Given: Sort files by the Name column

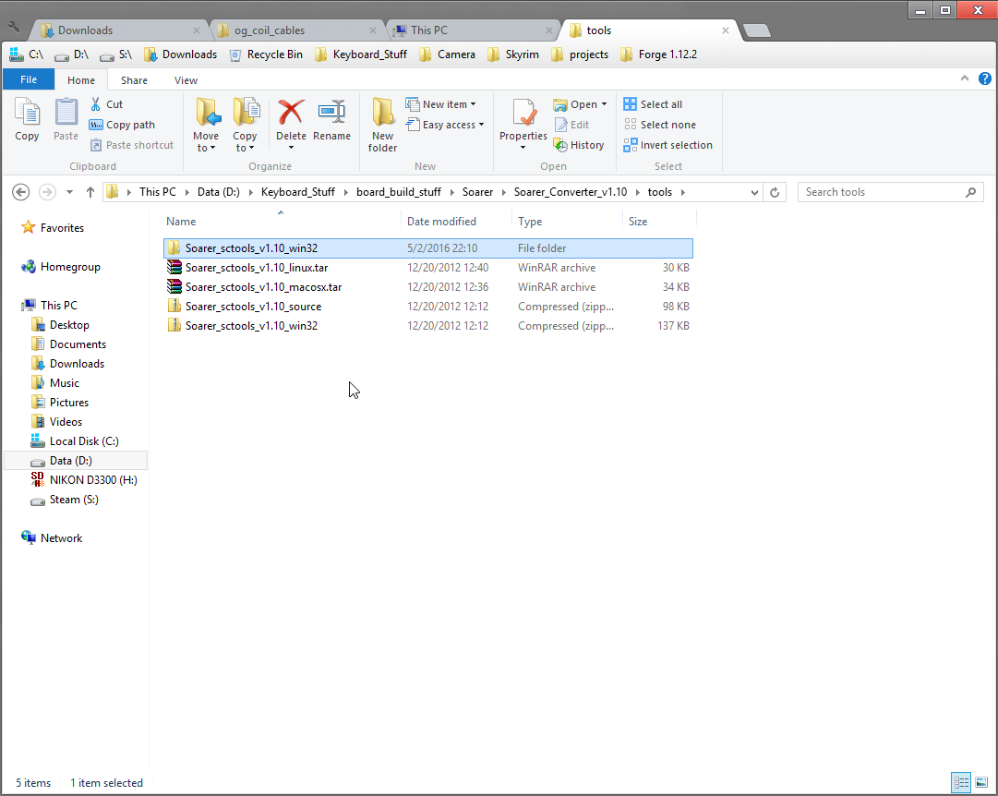Looking at the screenshot, I should pyautogui.click(x=181, y=222).
